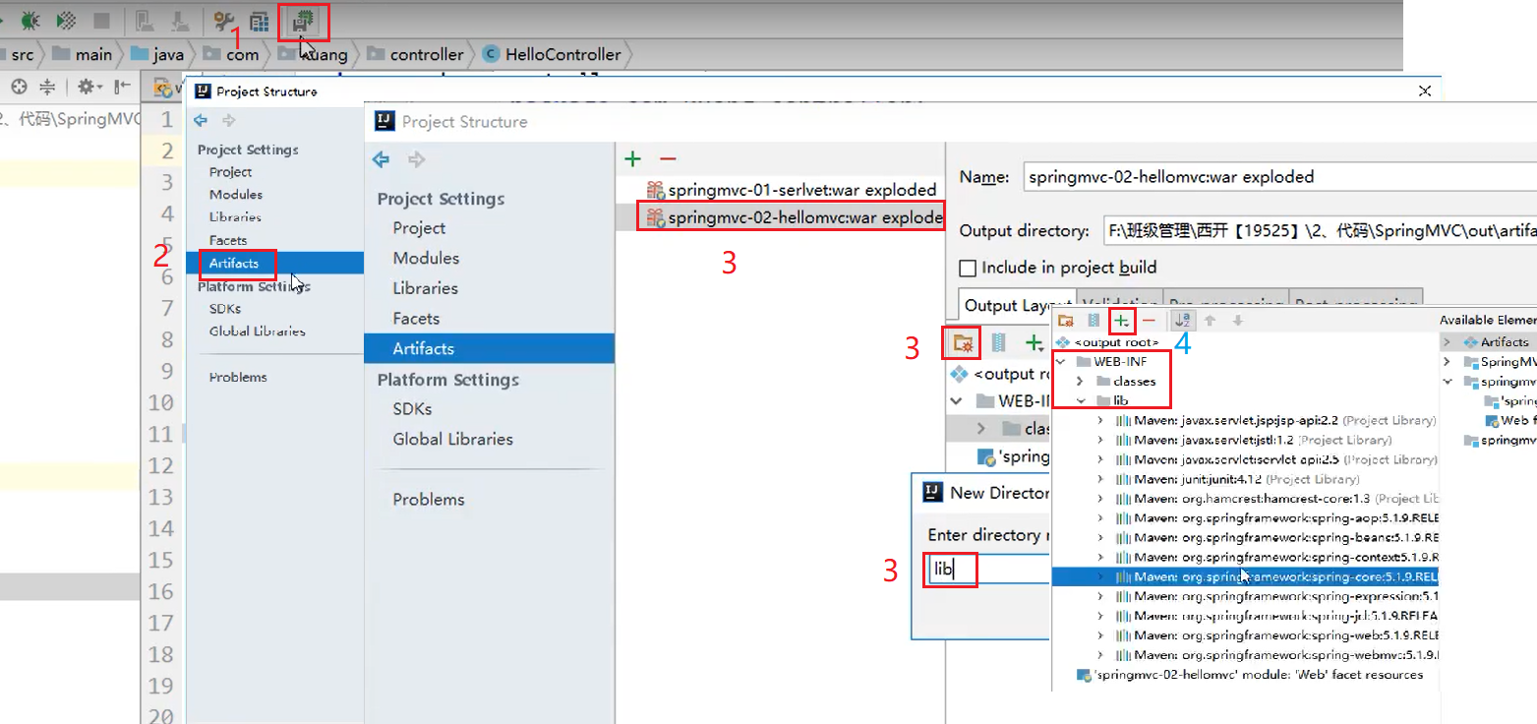
Task: Open Global Libraries in large dialog sidebar
Action: tap(452, 440)
